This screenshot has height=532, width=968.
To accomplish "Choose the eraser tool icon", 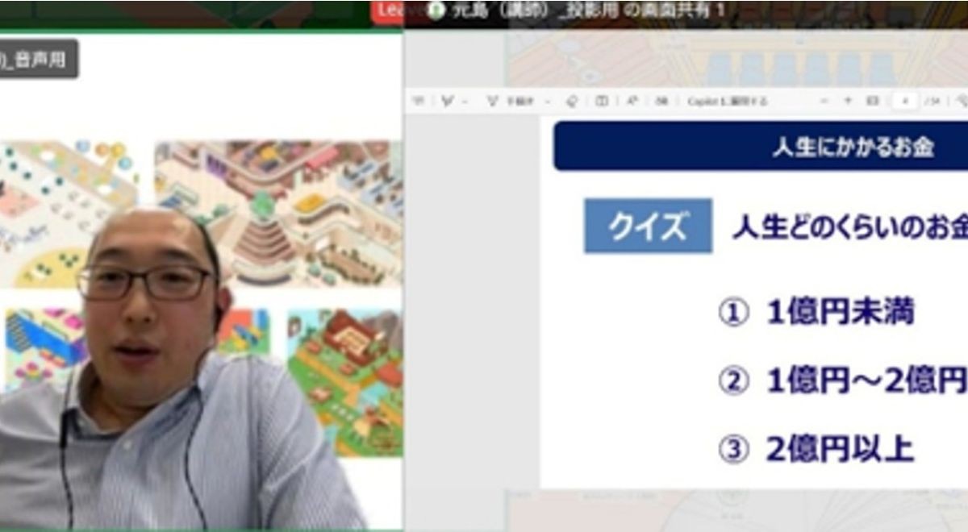I will 573,102.
